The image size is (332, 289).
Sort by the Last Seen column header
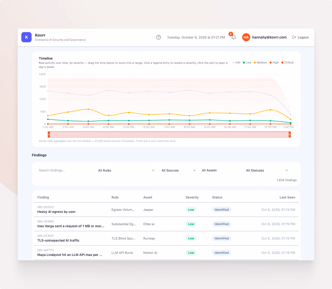(x=287, y=197)
